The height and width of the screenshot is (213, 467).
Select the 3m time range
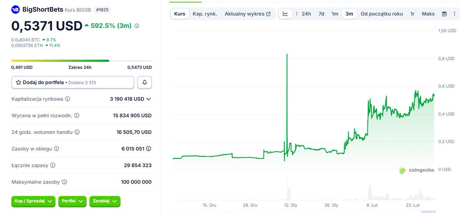pyautogui.click(x=349, y=14)
